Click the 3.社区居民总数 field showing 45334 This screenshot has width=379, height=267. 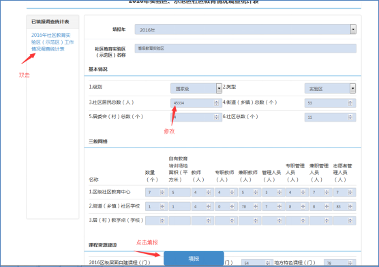pyautogui.click(x=196, y=103)
